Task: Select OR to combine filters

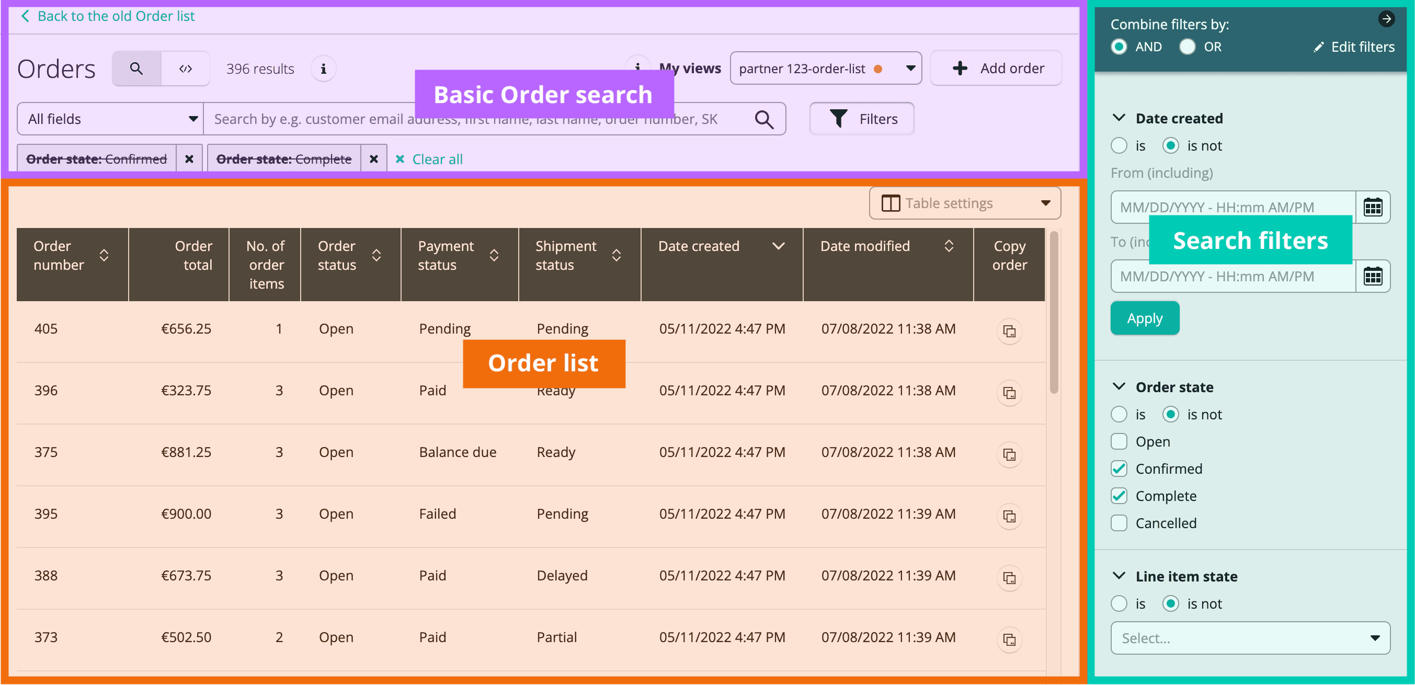Action: pos(1186,47)
